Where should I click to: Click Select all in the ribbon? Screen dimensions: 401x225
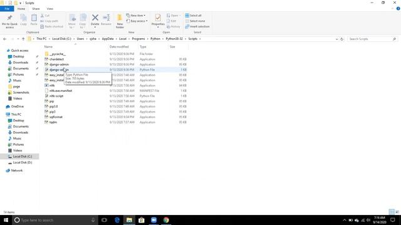click(x=194, y=16)
